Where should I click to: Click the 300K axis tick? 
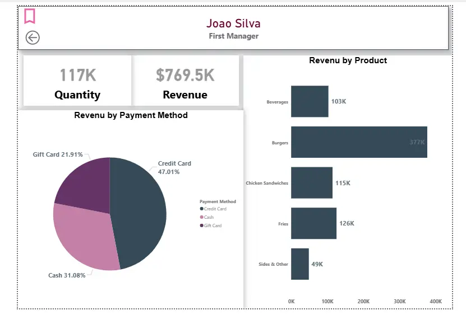point(400,302)
